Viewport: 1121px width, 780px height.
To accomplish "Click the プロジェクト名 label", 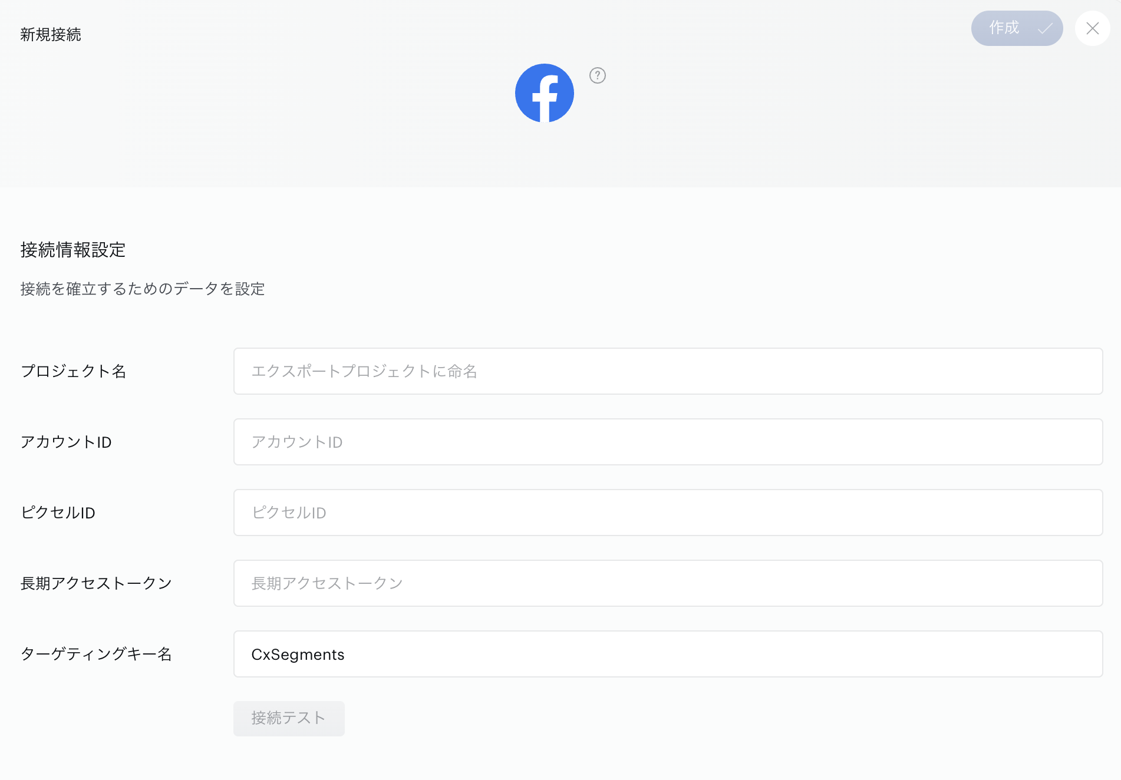I will point(74,371).
